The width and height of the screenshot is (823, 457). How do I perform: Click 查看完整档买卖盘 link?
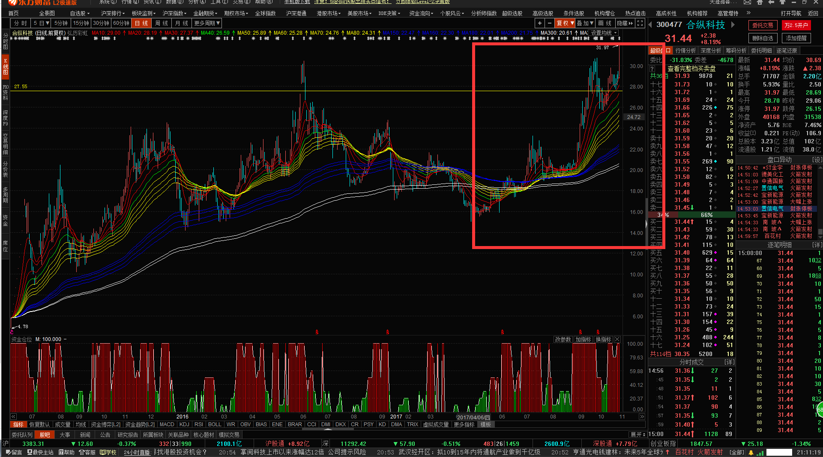point(691,68)
